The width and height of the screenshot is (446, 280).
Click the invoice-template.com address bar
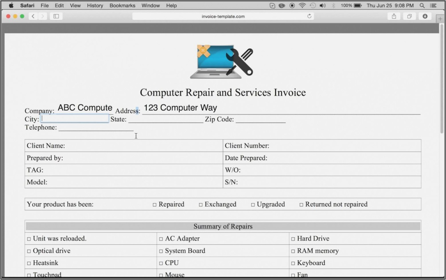(223, 16)
